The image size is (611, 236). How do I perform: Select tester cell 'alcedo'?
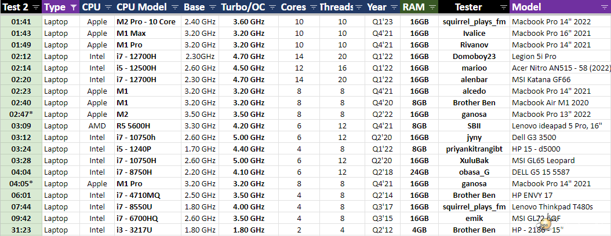pos(474,91)
